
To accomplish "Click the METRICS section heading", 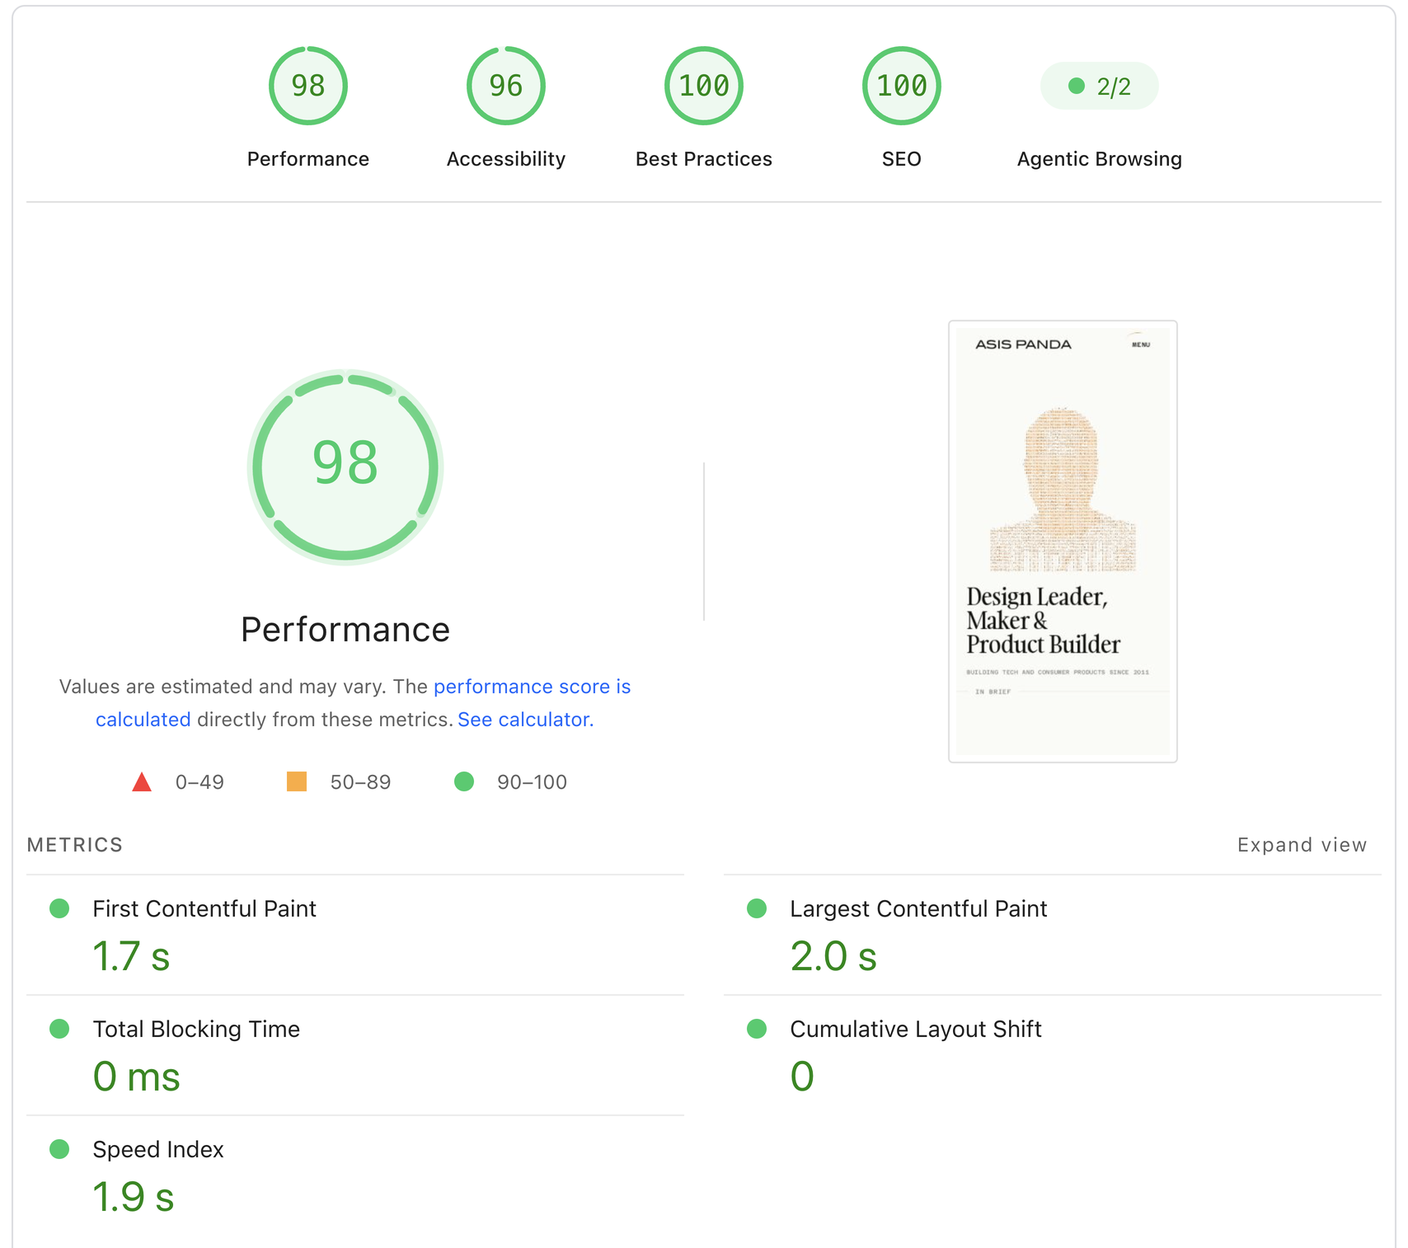I will [x=75, y=845].
